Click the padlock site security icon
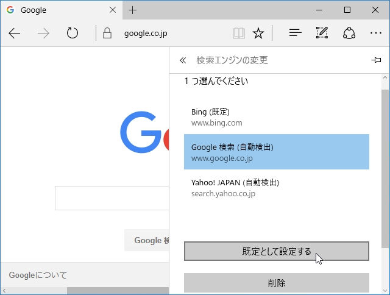 coord(107,33)
